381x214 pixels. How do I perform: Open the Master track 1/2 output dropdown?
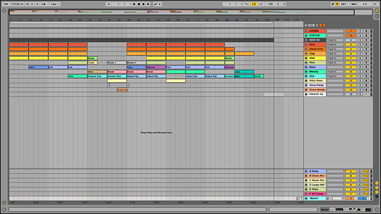pyautogui.click(x=335, y=199)
